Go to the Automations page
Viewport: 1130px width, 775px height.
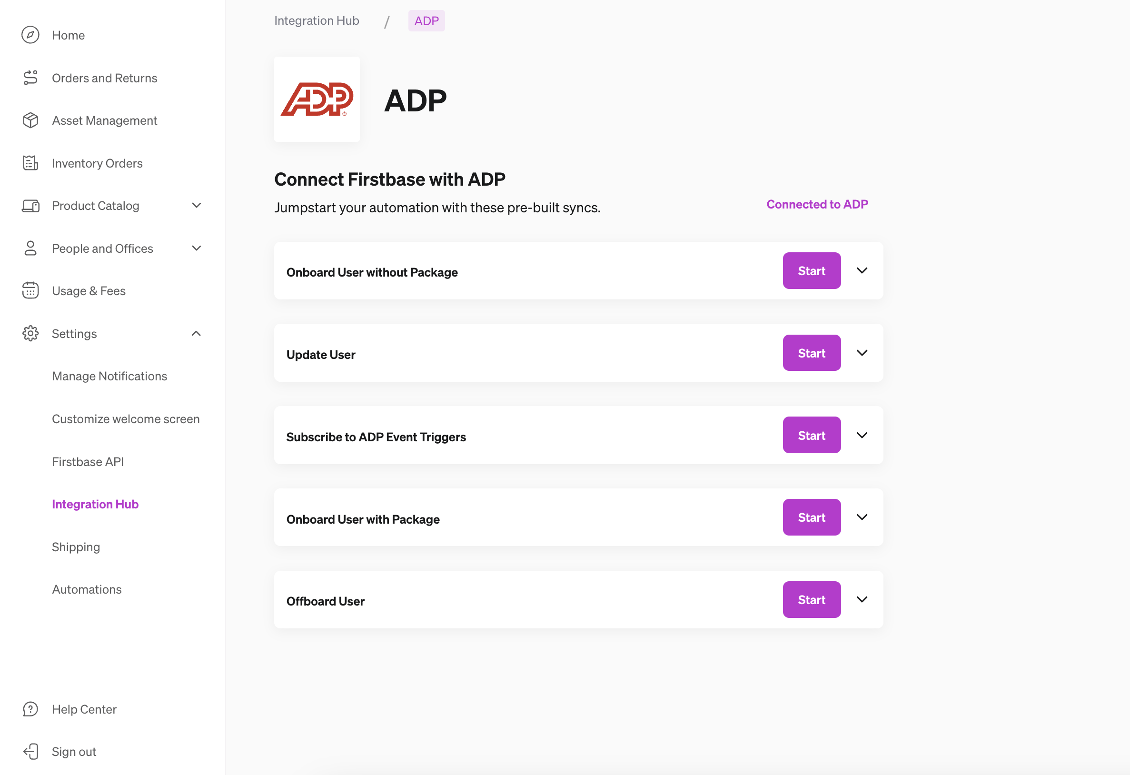[87, 589]
